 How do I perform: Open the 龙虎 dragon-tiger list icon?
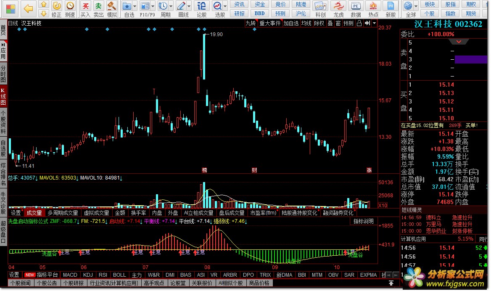click(338, 5)
